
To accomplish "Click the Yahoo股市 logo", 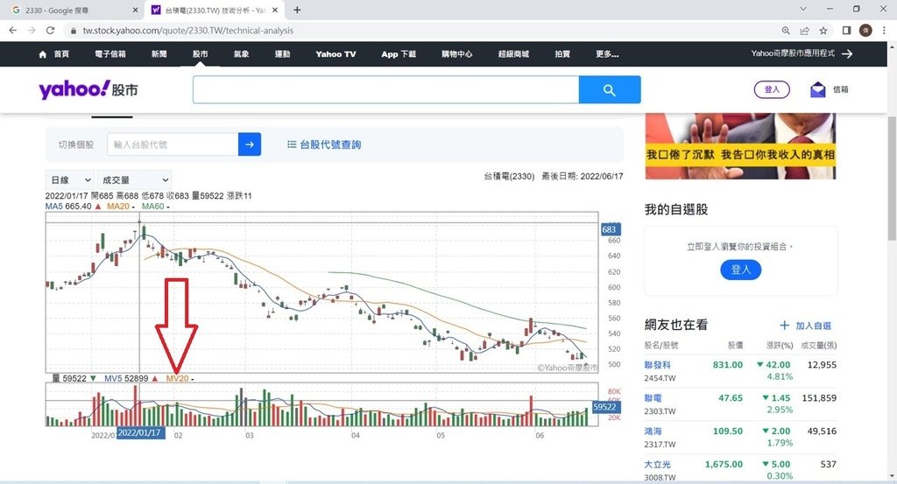I will pyautogui.click(x=88, y=89).
